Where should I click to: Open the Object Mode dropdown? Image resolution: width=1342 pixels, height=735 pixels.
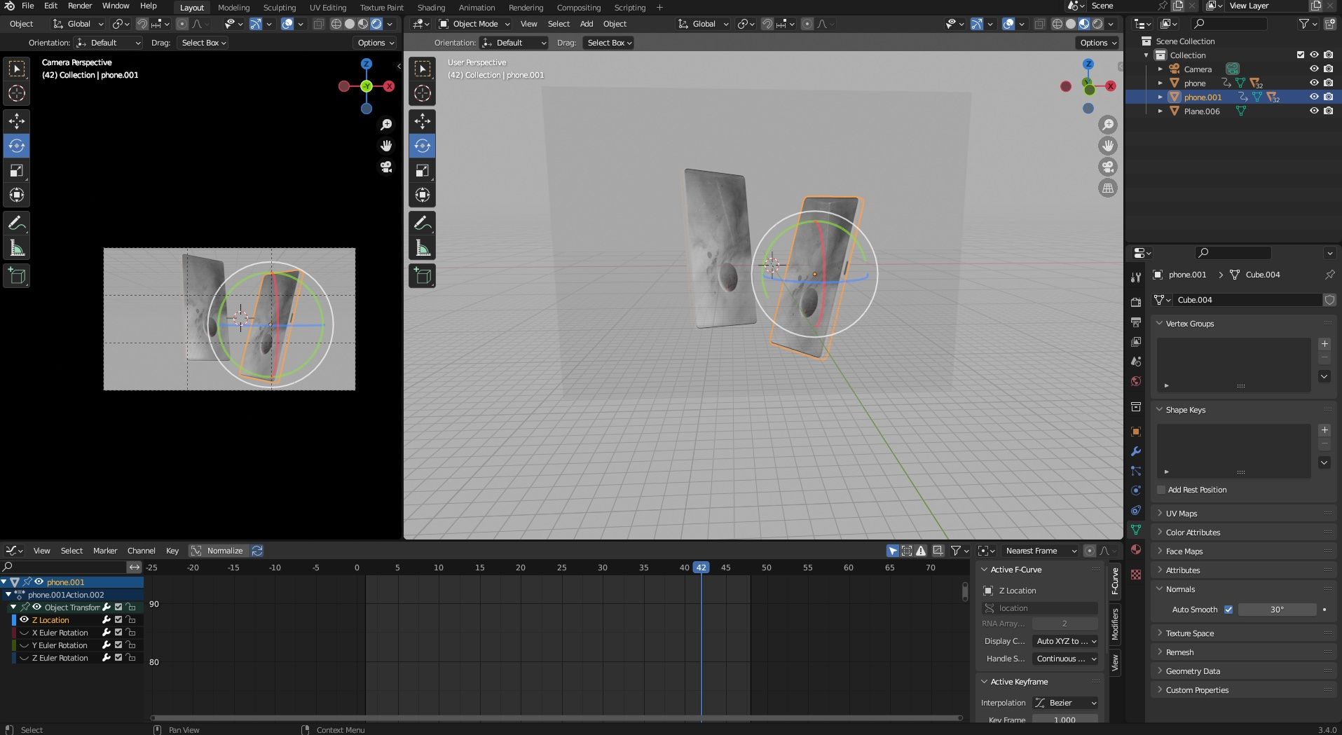point(474,24)
